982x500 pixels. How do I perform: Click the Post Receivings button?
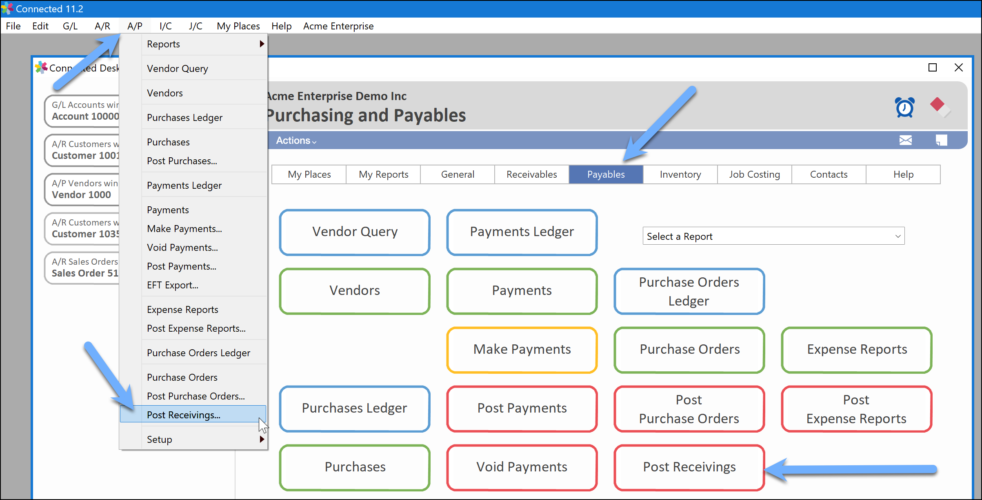[689, 467]
